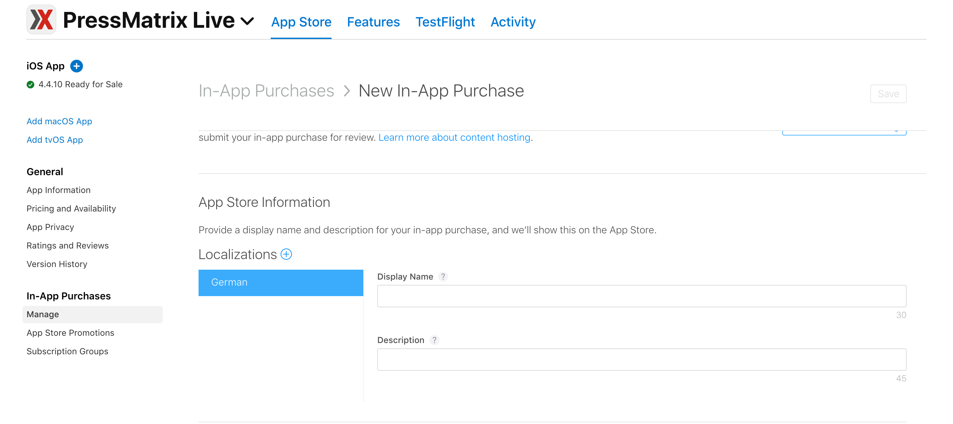Click the Save button
953x424 pixels.
[888, 94]
